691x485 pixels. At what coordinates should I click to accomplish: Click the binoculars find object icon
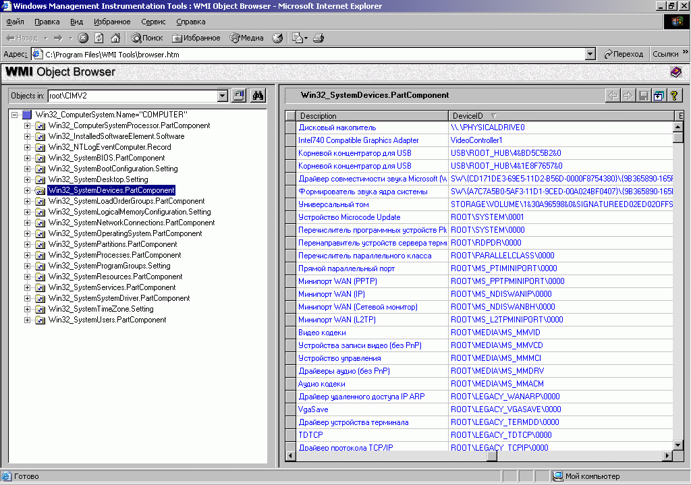click(x=258, y=96)
